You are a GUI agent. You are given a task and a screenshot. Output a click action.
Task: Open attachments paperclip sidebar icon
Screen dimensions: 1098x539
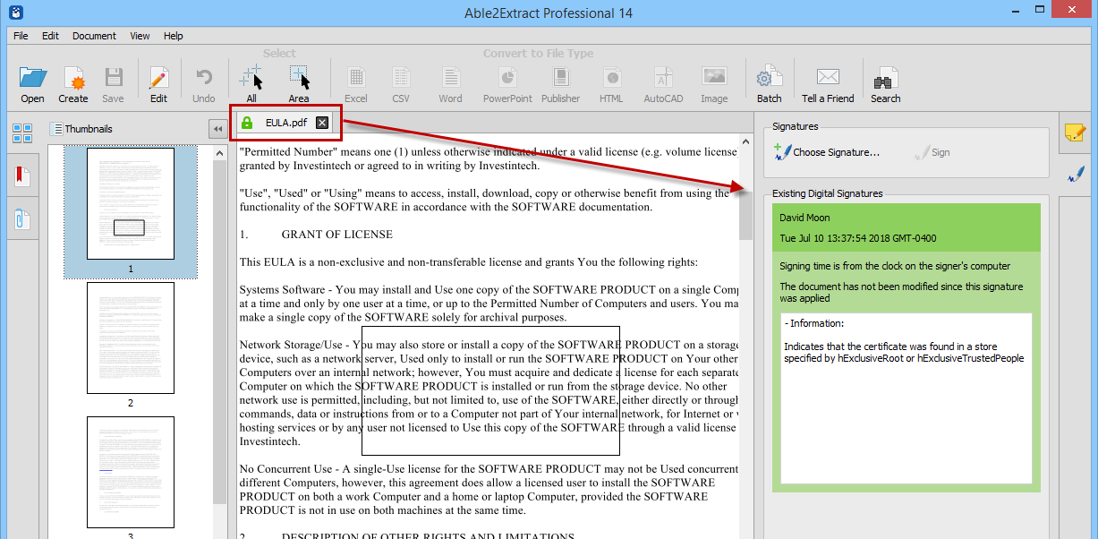[22, 218]
